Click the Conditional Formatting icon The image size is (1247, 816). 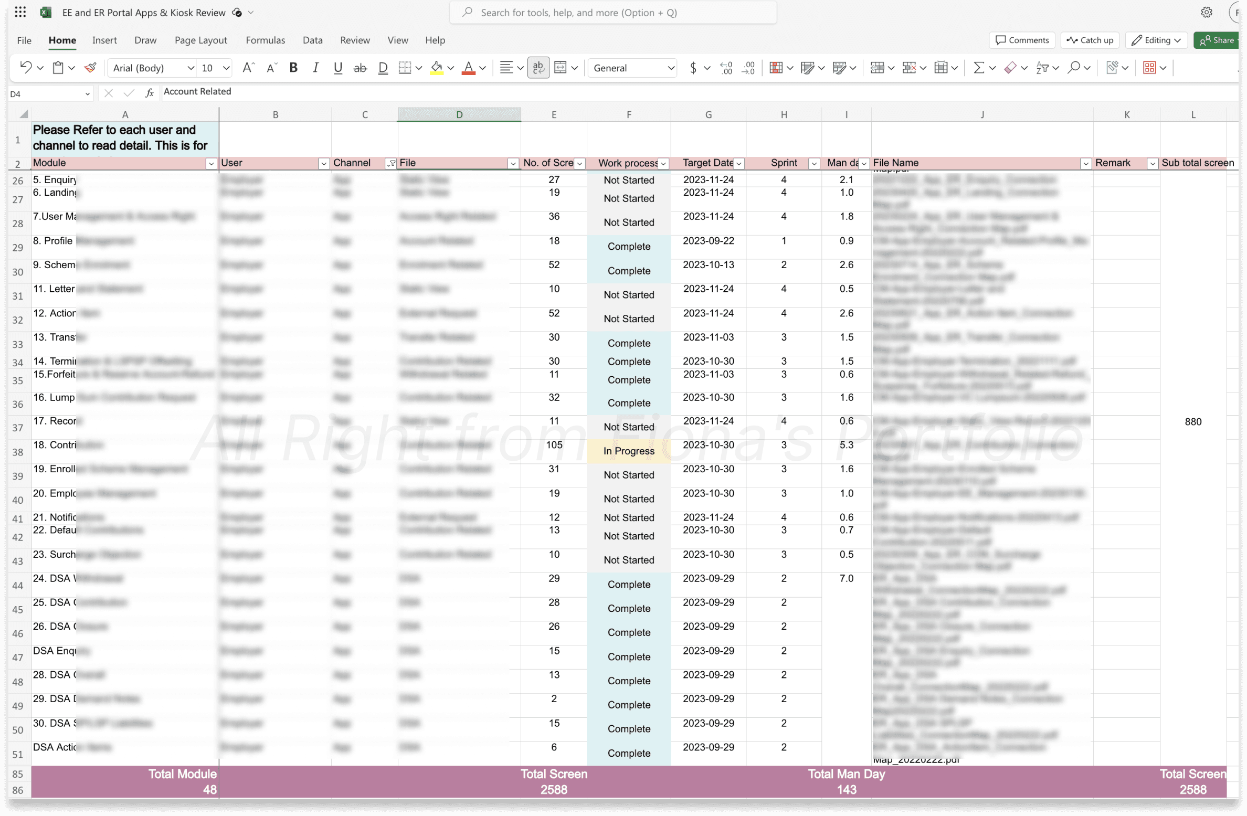(x=776, y=68)
